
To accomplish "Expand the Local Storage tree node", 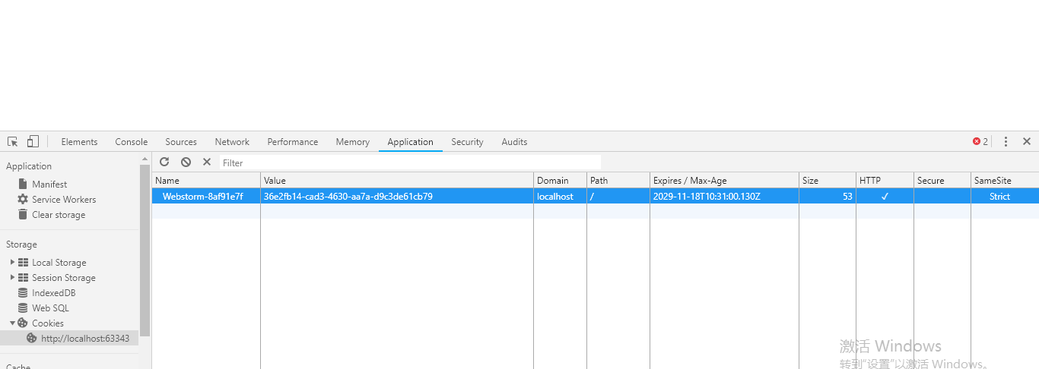I will pyautogui.click(x=12, y=262).
